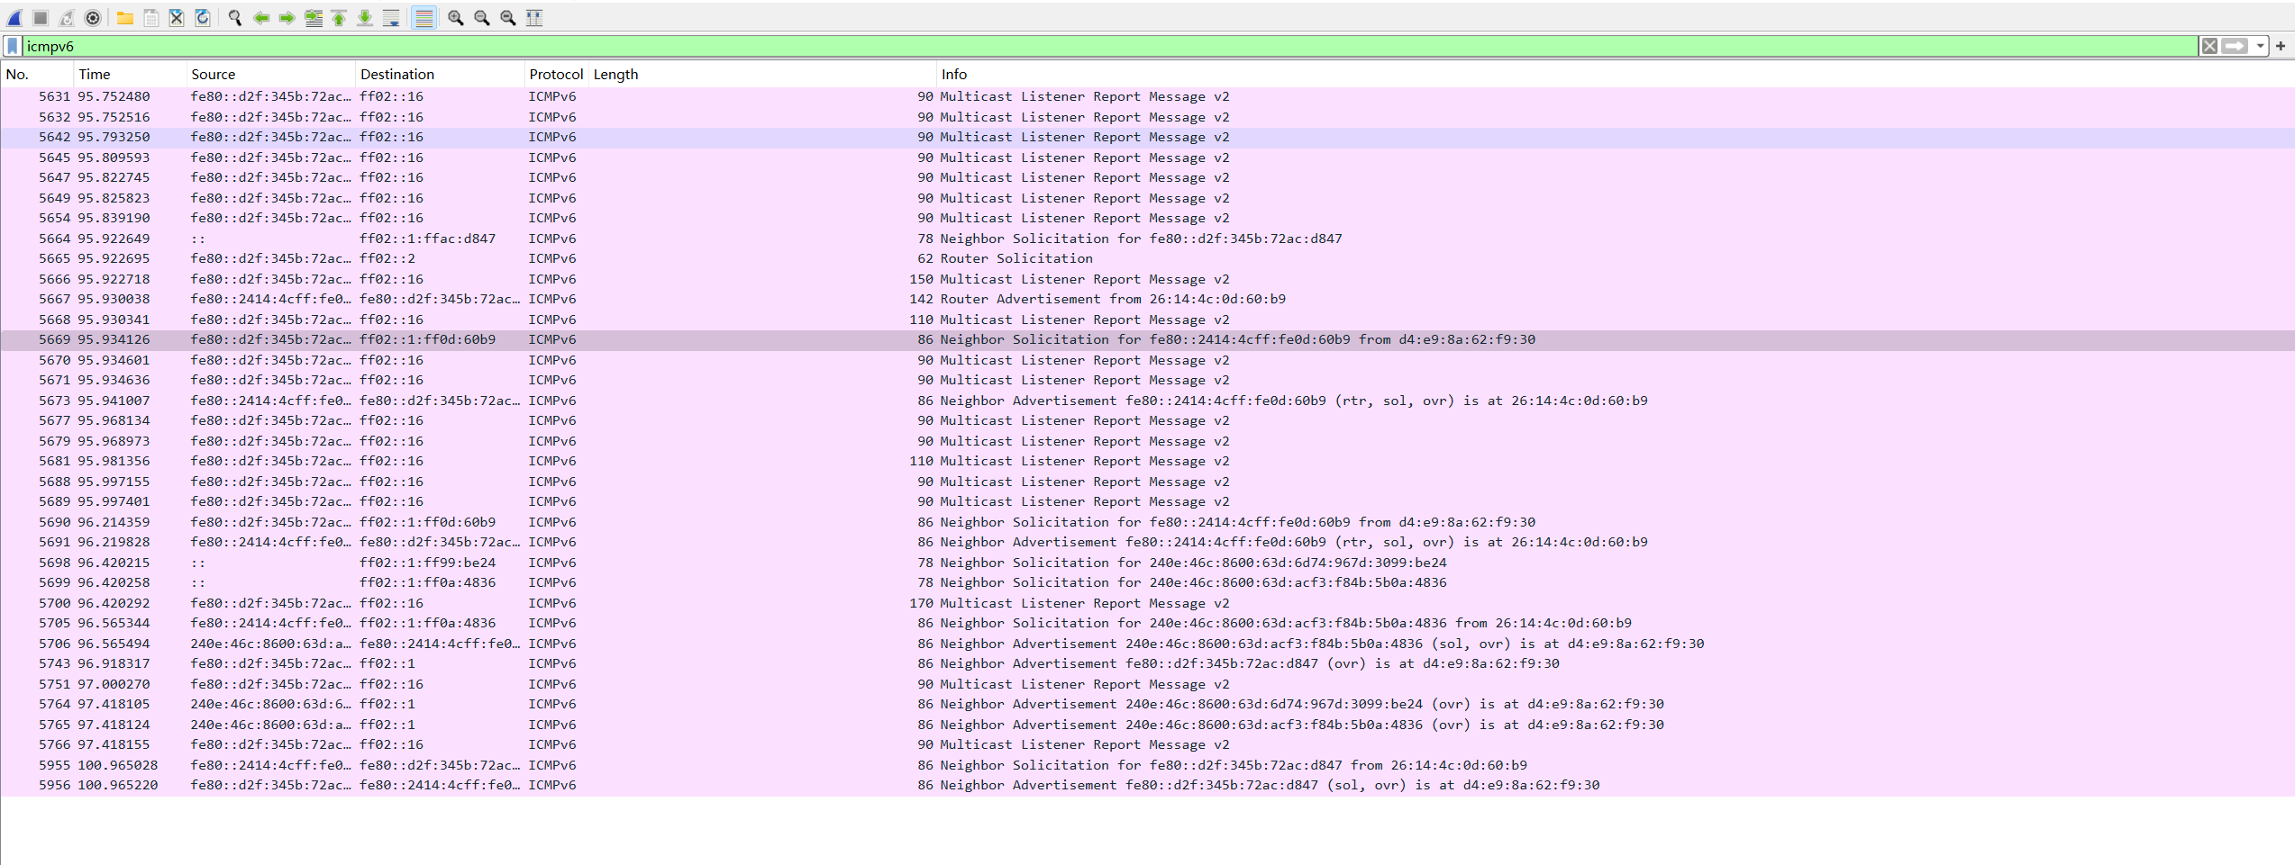Select packet 5766 at time 97.418155
The image size is (2295, 865).
coord(1147,744)
